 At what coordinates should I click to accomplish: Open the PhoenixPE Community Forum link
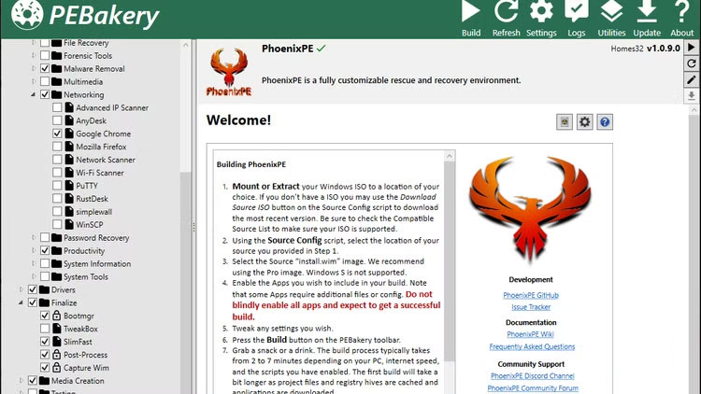pyautogui.click(x=533, y=388)
